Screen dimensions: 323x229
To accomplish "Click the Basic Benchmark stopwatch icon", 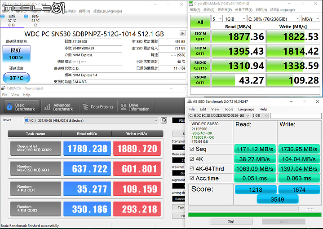I will [9, 107].
